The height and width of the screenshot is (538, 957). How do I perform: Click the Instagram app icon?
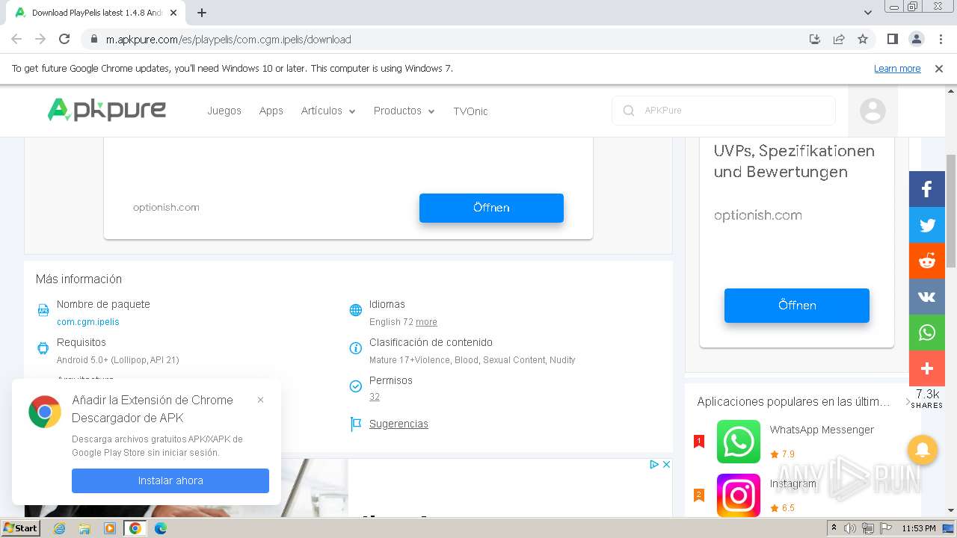pyautogui.click(x=739, y=495)
